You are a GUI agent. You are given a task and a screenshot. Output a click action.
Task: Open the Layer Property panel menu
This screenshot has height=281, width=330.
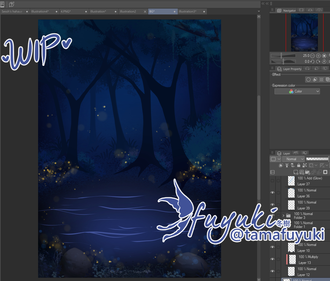[272, 68]
